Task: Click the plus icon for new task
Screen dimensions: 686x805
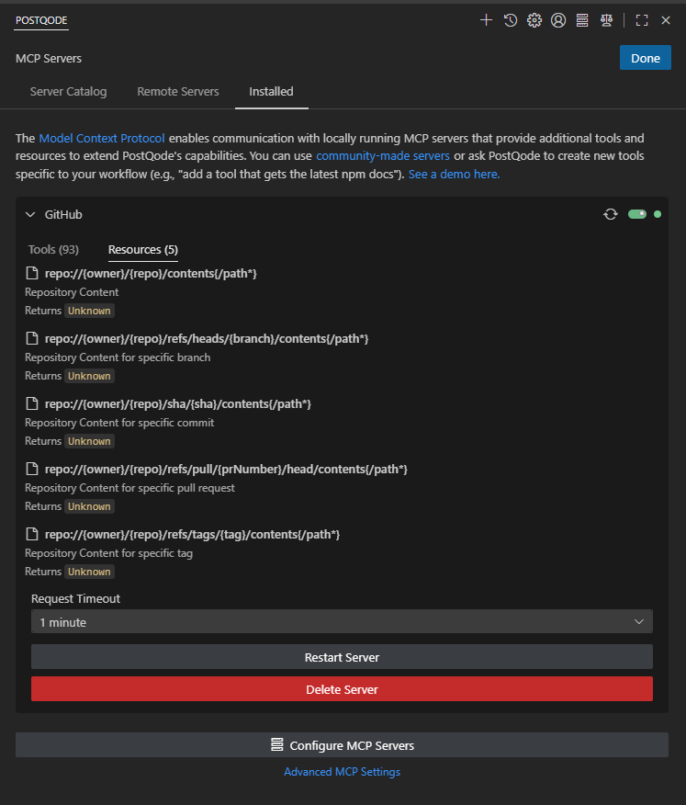Action: [486, 20]
